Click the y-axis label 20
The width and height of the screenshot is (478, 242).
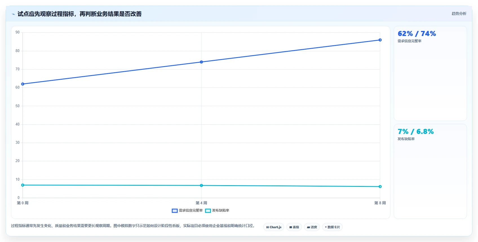(x=17, y=161)
